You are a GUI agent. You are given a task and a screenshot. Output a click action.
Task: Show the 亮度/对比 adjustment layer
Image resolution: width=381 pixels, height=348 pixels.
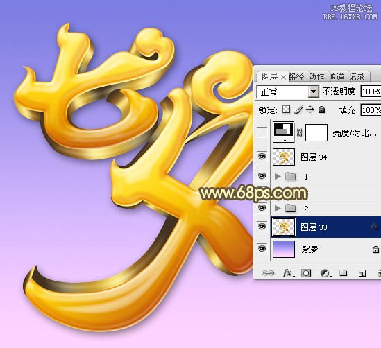point(262,132)
